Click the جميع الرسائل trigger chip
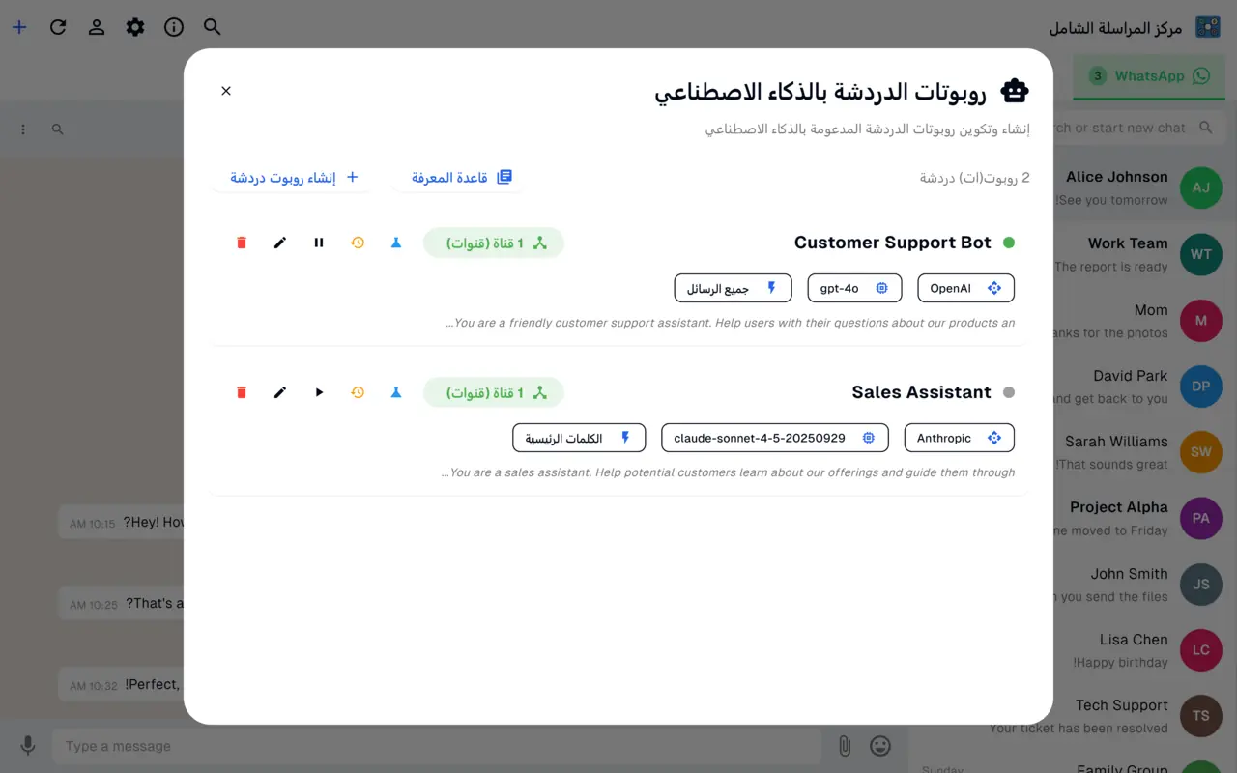Viewport: 1237px width, 773px height. point(733,288)
